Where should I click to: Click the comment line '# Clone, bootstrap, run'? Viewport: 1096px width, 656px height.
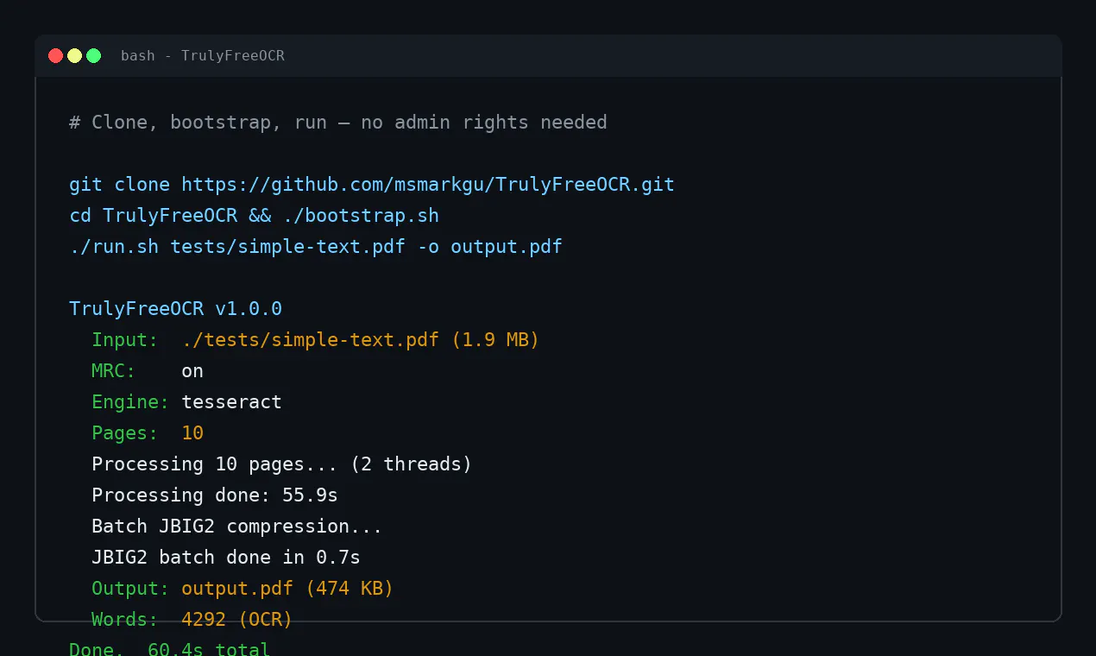tap(338, 123)
